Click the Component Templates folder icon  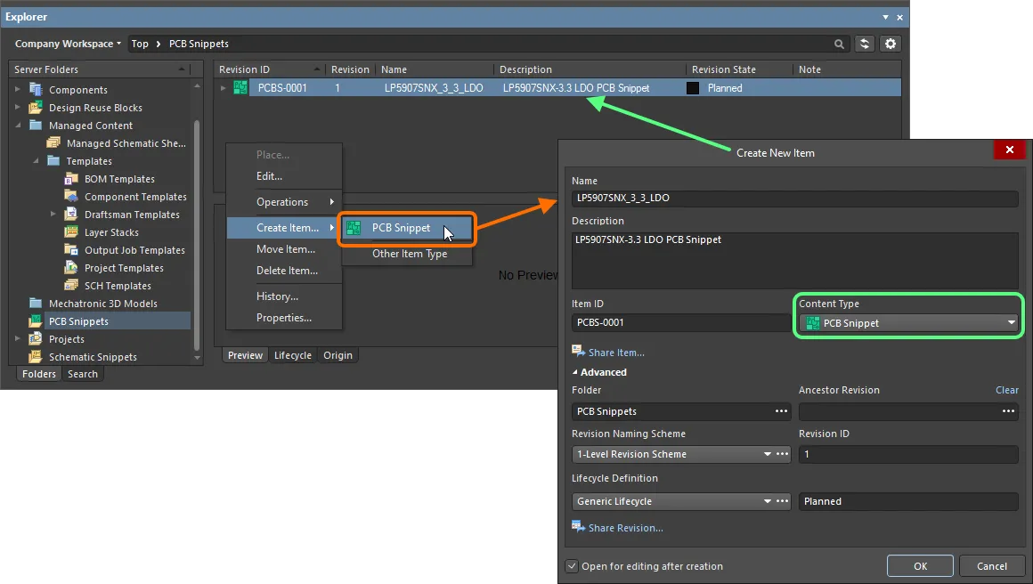71,196
